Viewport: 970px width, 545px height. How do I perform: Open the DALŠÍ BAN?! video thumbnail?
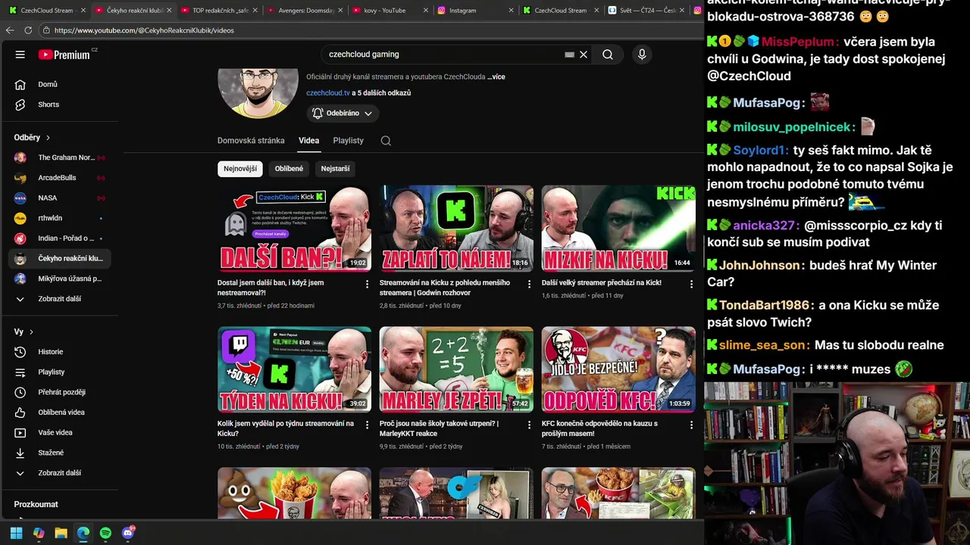pos(294,229)
